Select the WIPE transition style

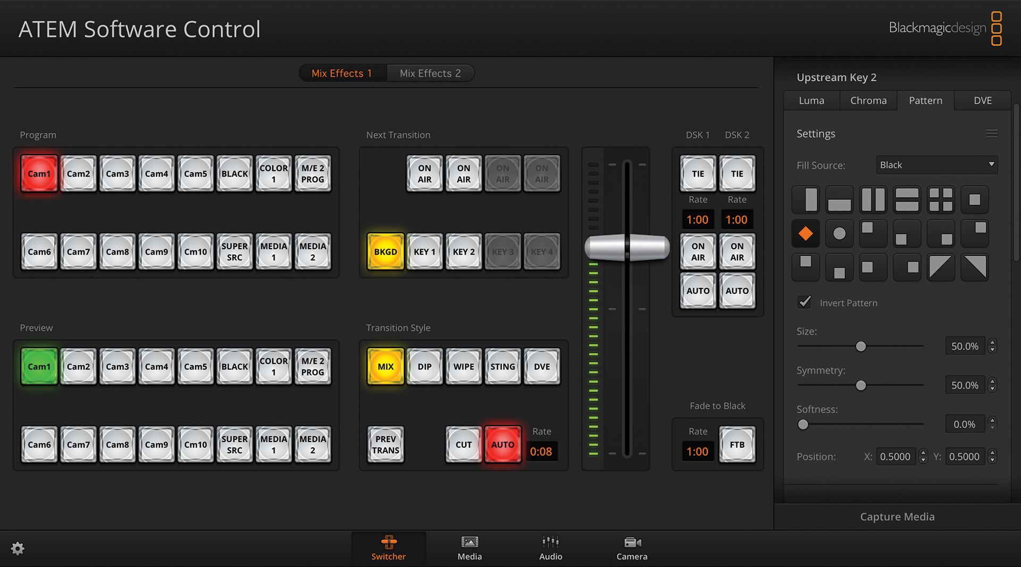pos(464,367)
